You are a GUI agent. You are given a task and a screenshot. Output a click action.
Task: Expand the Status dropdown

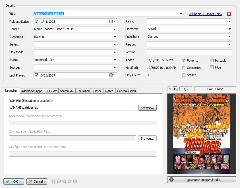pyautogui.click(x=115, y=60)
